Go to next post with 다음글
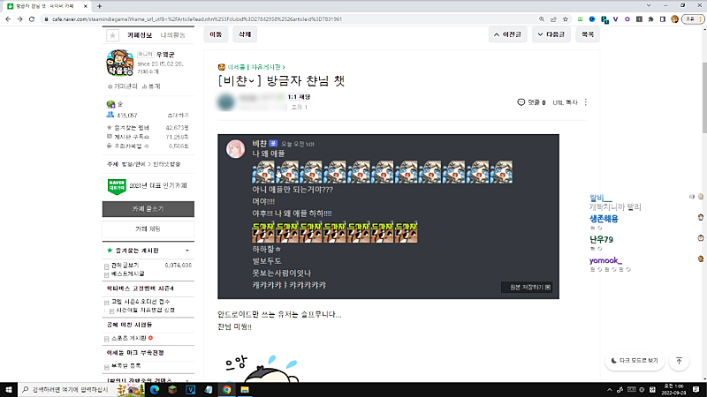Image resolution: width=707 pixels, height=397 pixels. 551,34
